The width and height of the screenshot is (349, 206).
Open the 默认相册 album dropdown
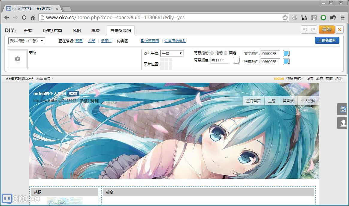pyautogui.click(x=27, y=41)
